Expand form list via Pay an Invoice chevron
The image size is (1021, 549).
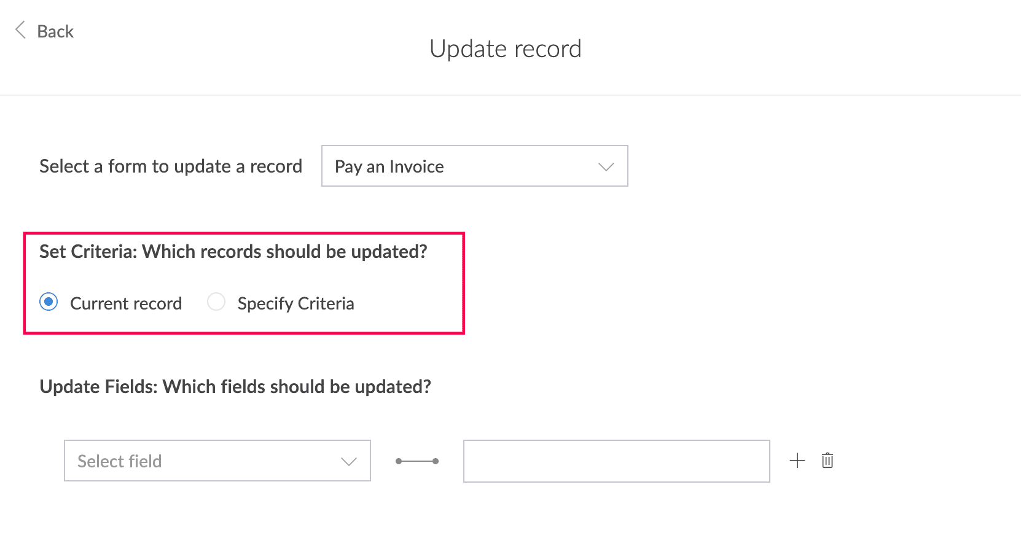(x=606, y=167)
